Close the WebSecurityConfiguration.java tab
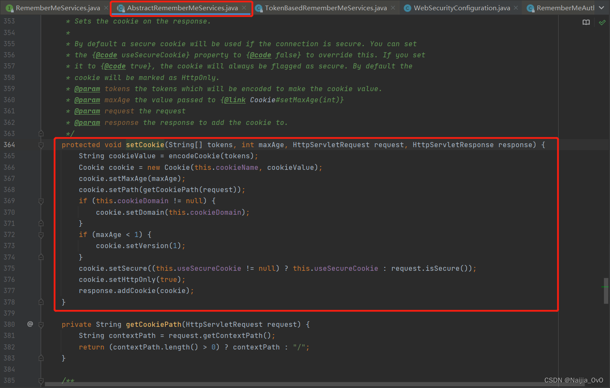Image resolution: width=610 pixels, height=388 pixels. click(x=516, y=8)
